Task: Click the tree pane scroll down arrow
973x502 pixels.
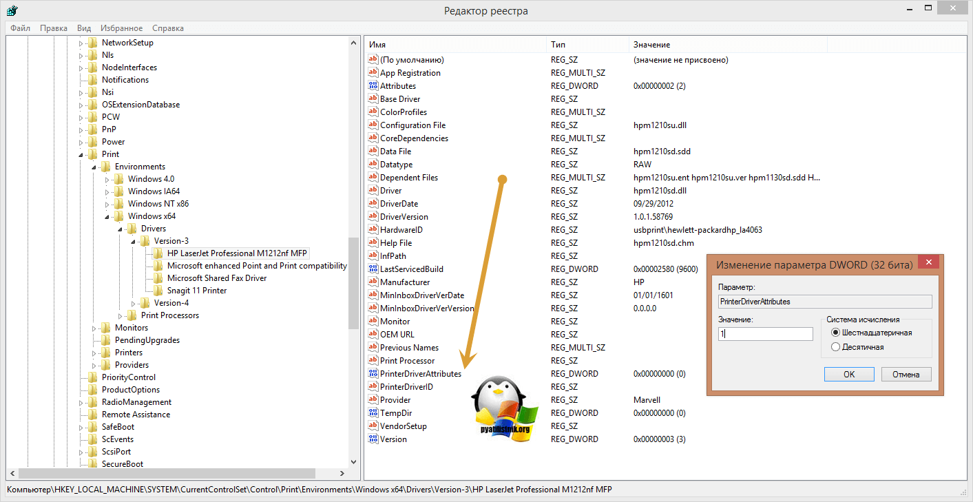Action: click(x=354, y=462)
